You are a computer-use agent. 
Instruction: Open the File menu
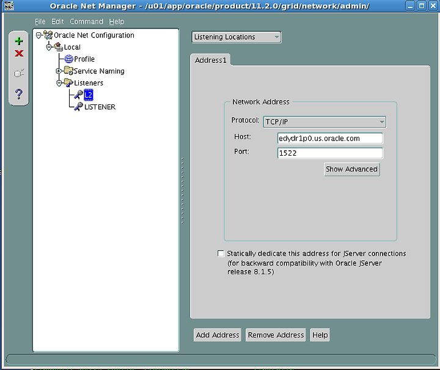tap(40, 21)
